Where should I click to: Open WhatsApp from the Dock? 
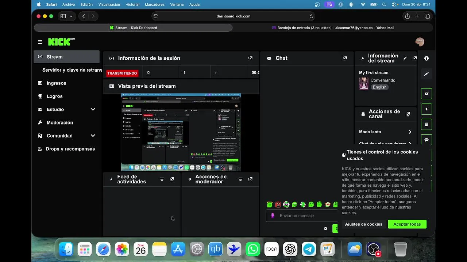point(253,249)
